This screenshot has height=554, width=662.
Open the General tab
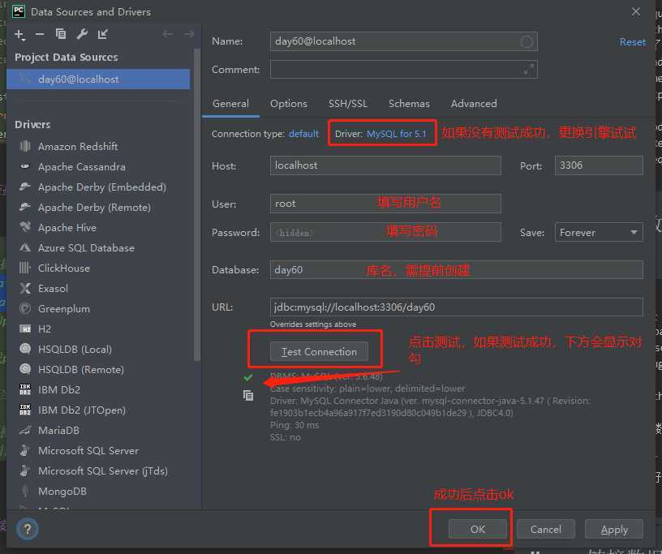coord(230,104)
